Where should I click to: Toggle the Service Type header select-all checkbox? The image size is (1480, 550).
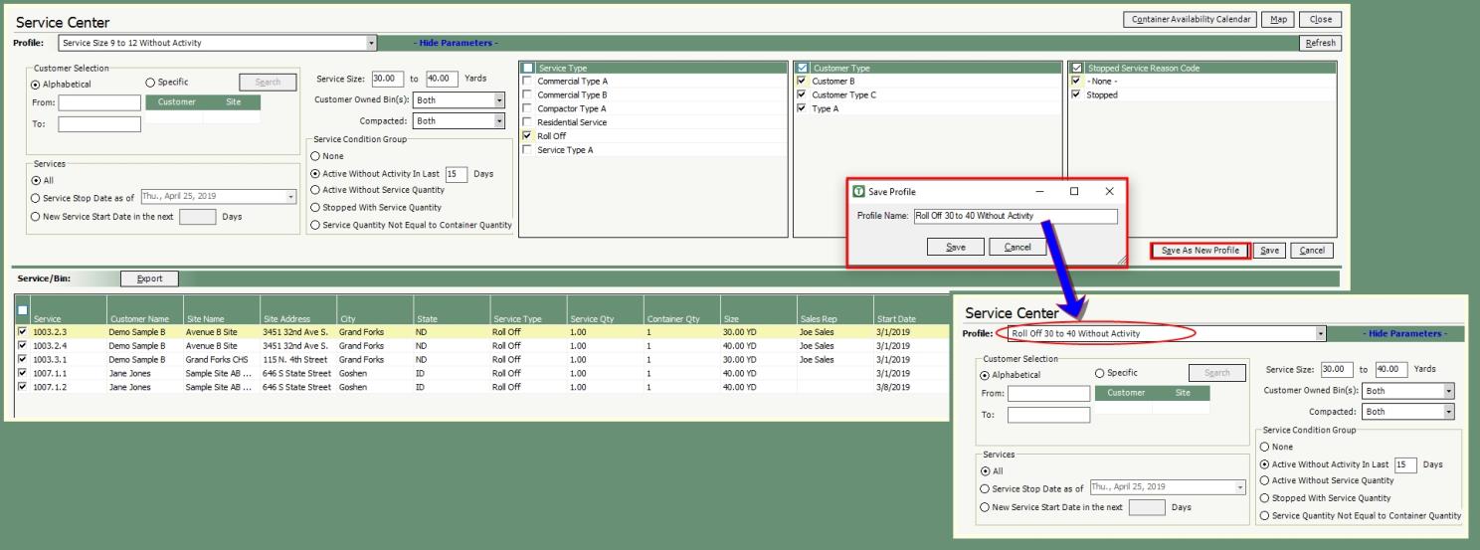tap(528, 68)
